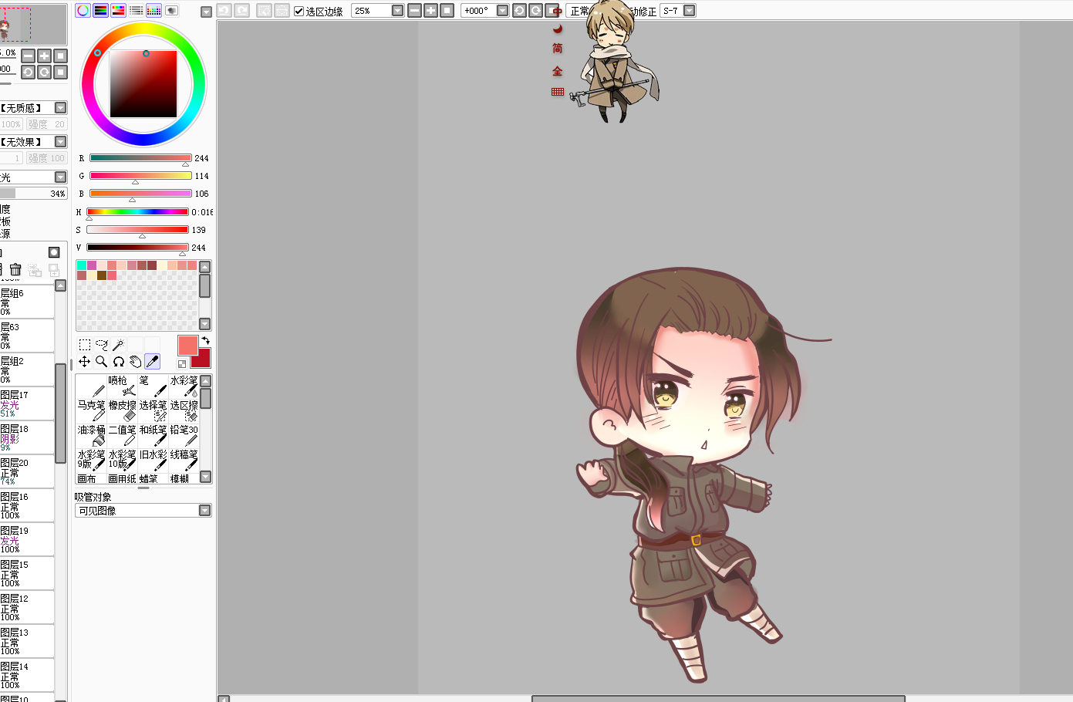Viewport: 1073px width, 702px height.
Task: Select layer 图层17
Action: [x=27, y=403]
